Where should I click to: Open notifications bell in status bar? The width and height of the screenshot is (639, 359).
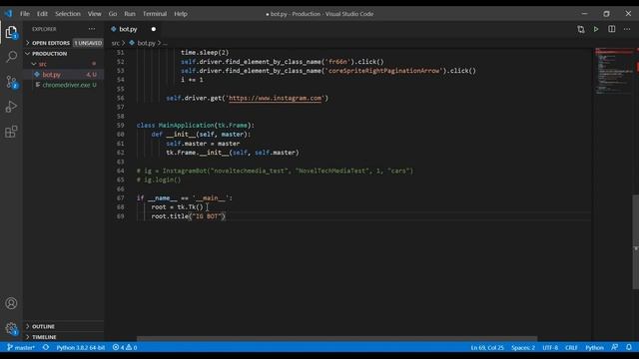coord(629,347)
